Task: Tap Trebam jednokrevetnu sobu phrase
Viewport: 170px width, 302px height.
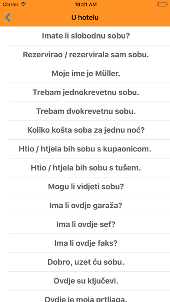Action: tap(85, 92)
